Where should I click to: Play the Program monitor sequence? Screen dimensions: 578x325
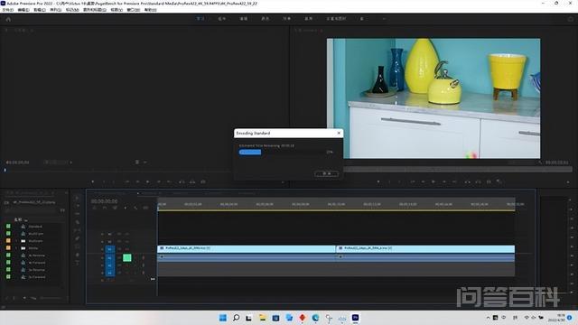(433, 181)
